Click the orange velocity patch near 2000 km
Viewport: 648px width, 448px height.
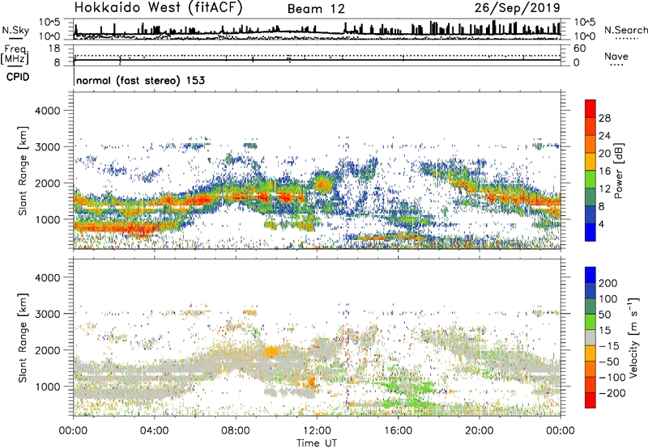click(x=271, y=352)
